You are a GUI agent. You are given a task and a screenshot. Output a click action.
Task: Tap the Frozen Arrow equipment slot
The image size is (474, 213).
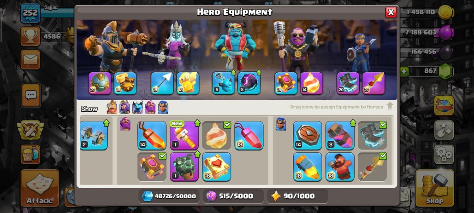coord(162,83)
